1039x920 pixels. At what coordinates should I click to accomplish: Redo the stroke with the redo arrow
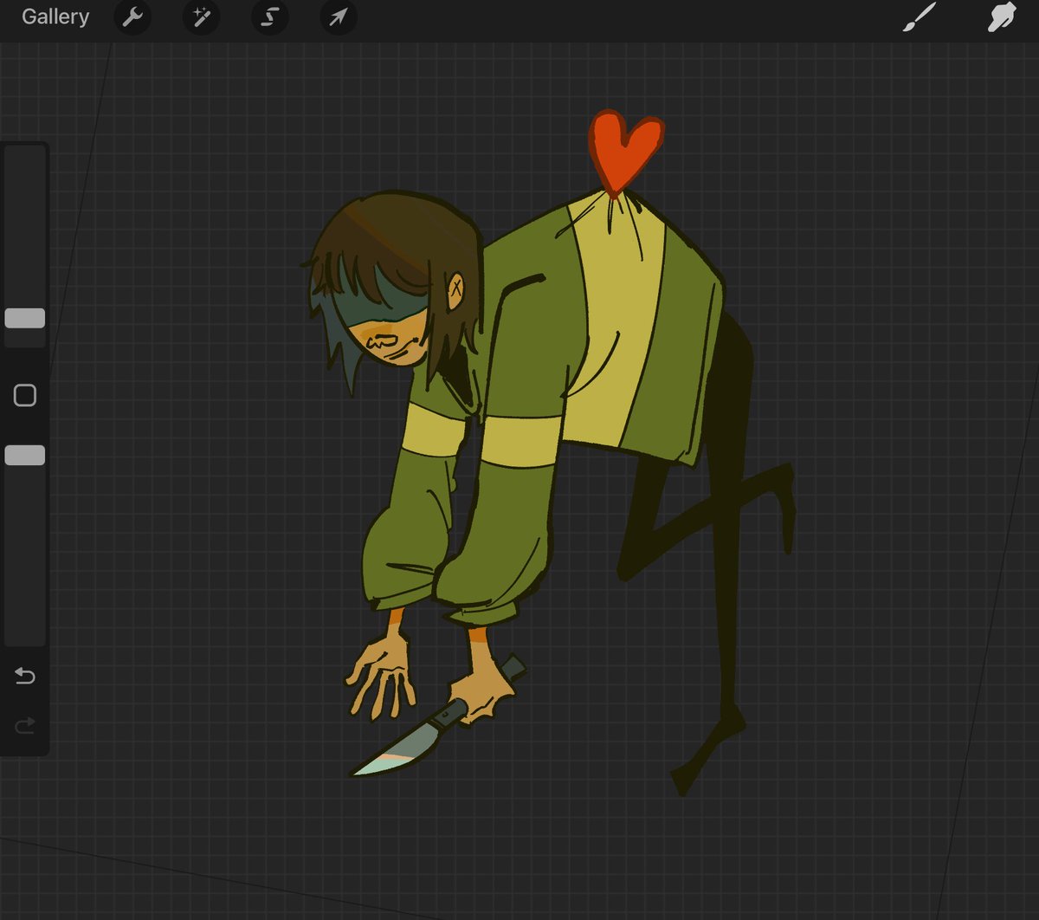tap(25, 725)
